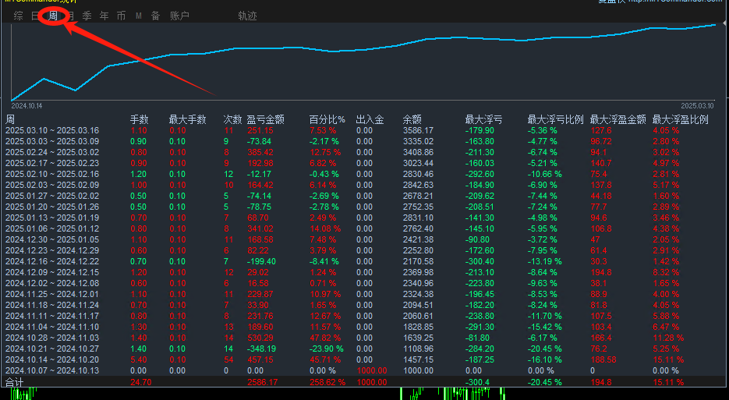The width and height of the screenshot is (729, 400).
Task: Switch to the 季 (quarterly) tab
Action: pyautogui.click(x=87, y=16)
